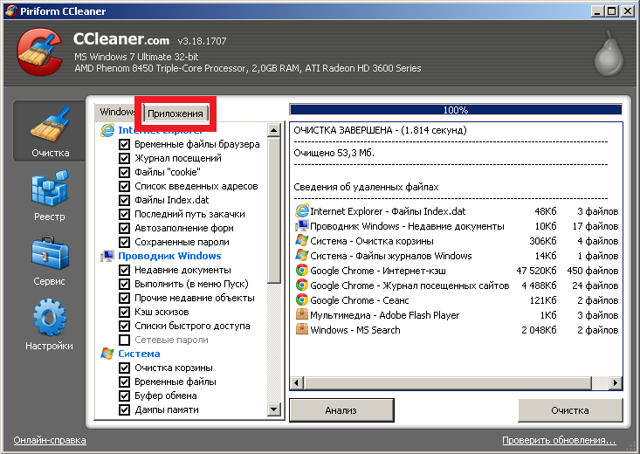640x454 pixels.
Task: Click Chrome icon in Сеанс row
Action: click(301, 300)
